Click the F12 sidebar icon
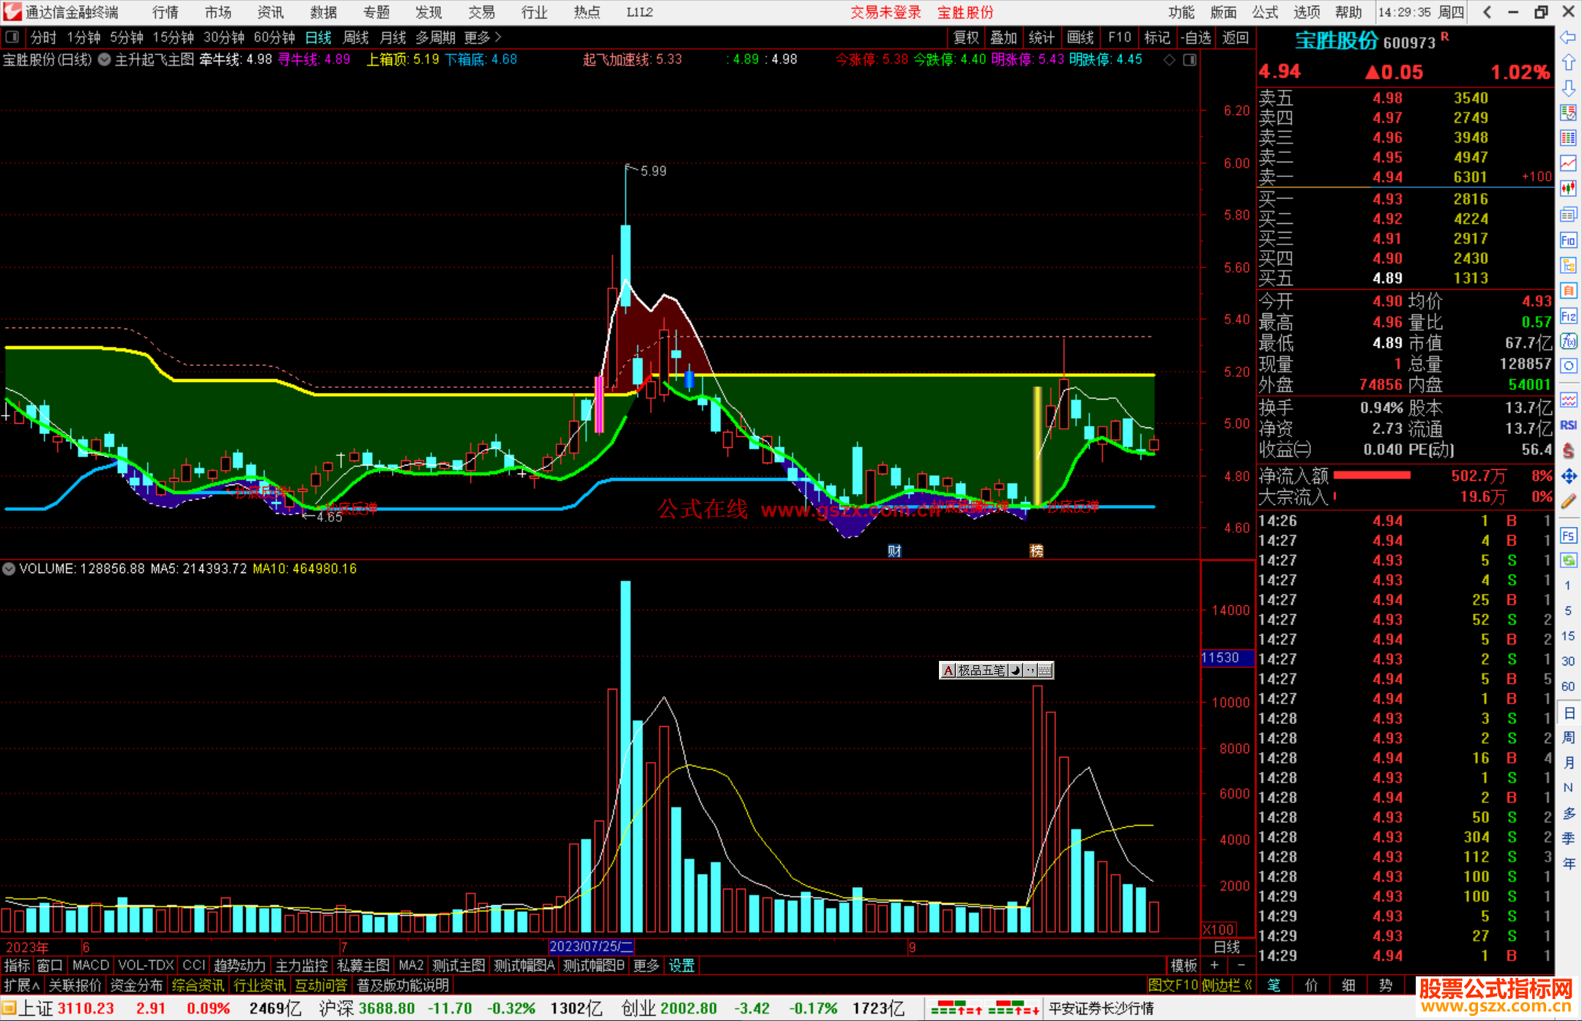The image size is (1582, 1021). (x=1568, y=316)
